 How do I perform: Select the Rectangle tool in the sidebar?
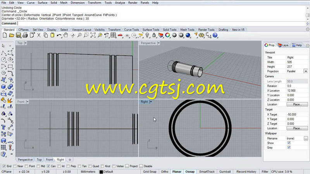coord(10,66)
